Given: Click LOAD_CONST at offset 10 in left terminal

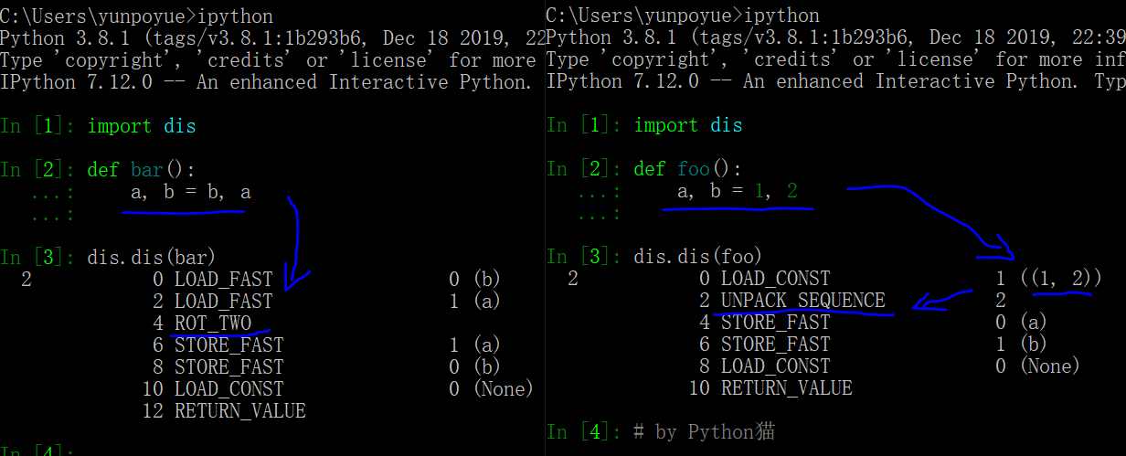Looking at the screenshot, I should pyautogui.click(x=229, y=388).
